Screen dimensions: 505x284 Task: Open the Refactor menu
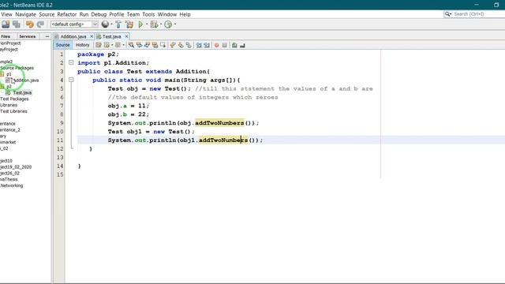[67, 14]
